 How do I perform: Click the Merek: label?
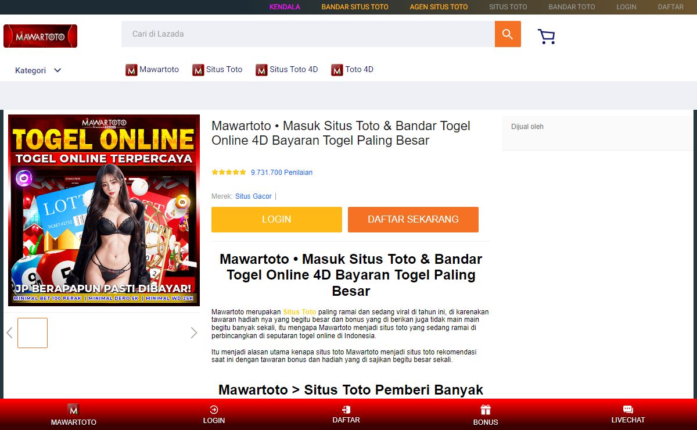222,196
